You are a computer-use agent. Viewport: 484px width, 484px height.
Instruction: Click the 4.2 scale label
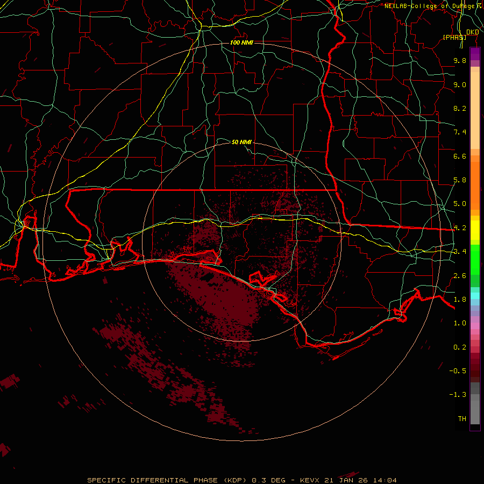pos(460,228)
